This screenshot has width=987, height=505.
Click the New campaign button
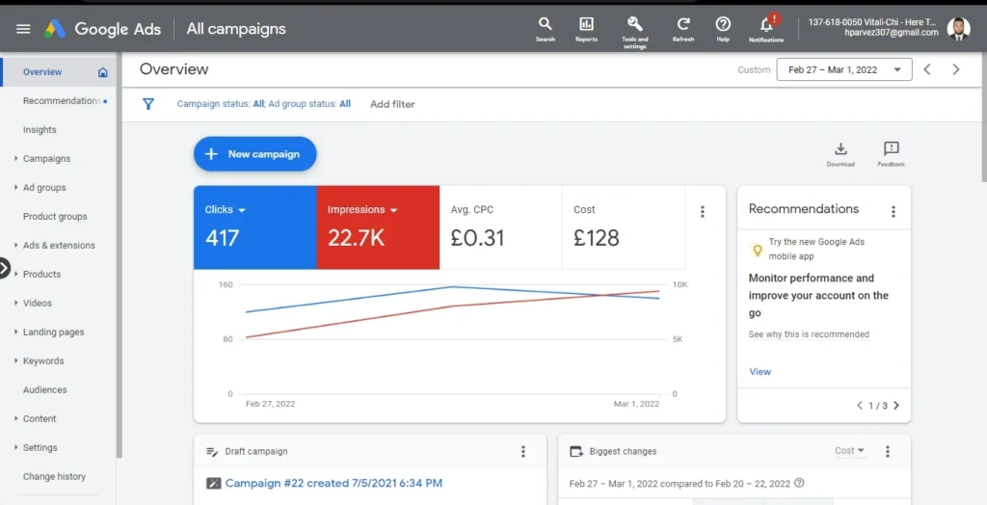(254, 154)
